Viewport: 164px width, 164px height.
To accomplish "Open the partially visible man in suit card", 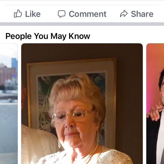I will click(x=155, y=104).
